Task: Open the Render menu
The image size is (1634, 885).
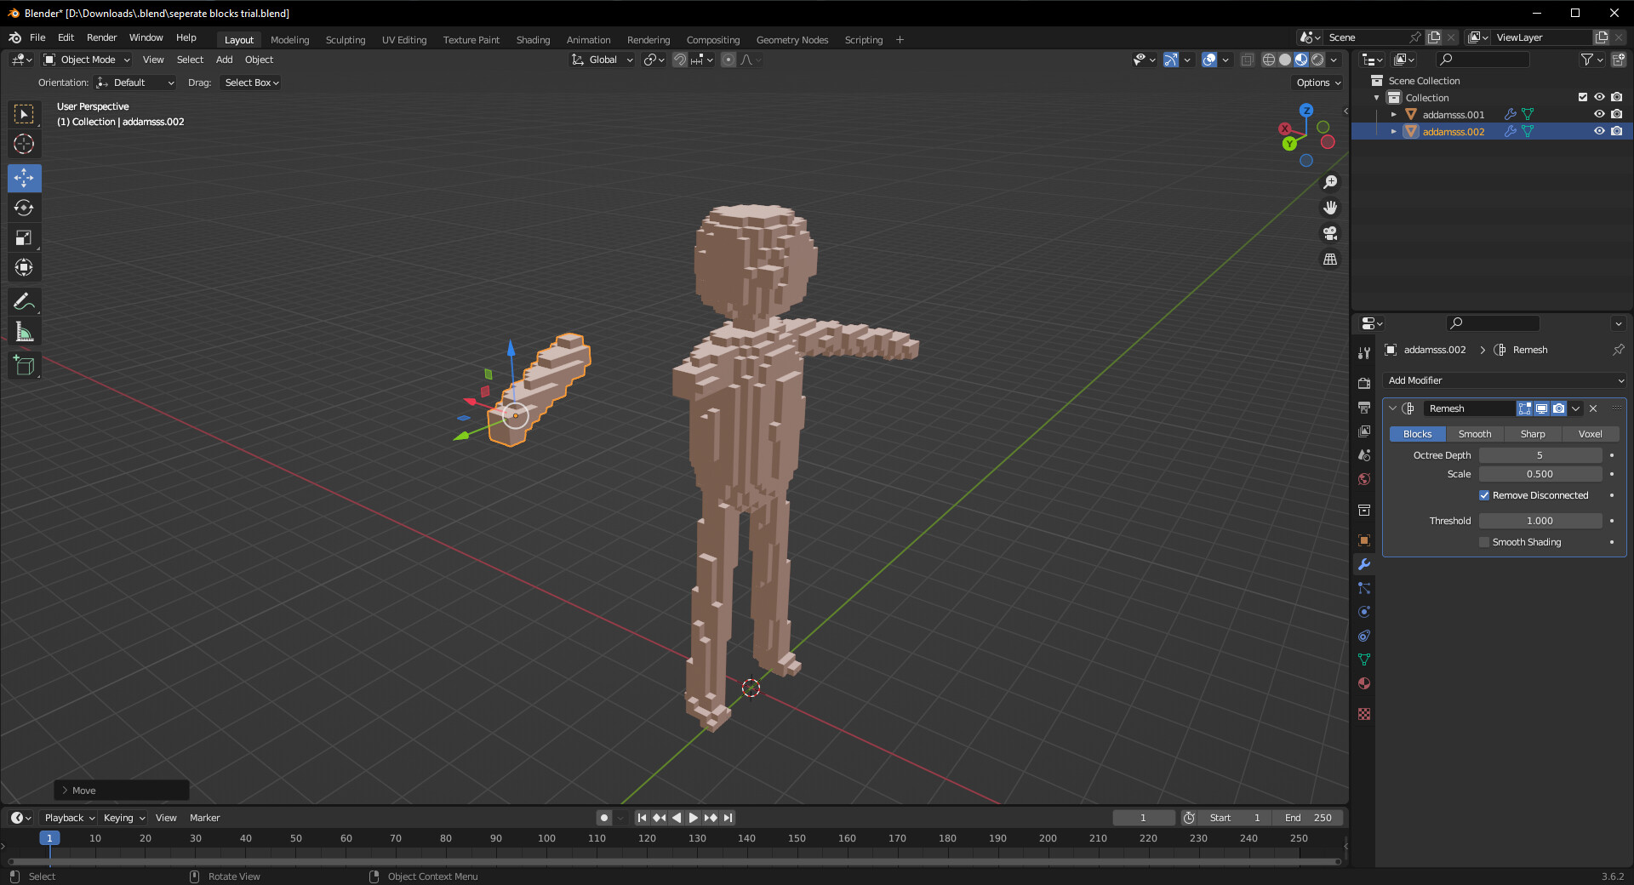Action: pyautogui.click(x=101, y=37)
